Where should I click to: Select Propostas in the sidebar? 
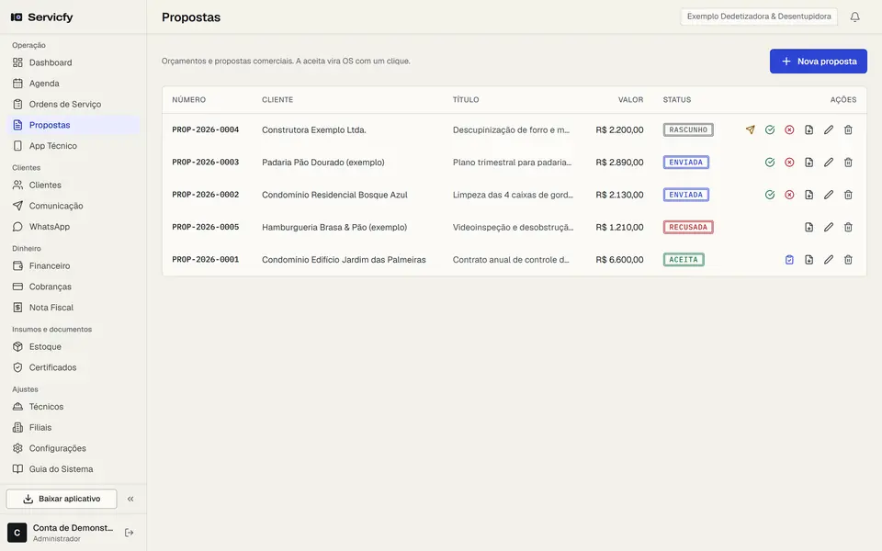[73, 125]
